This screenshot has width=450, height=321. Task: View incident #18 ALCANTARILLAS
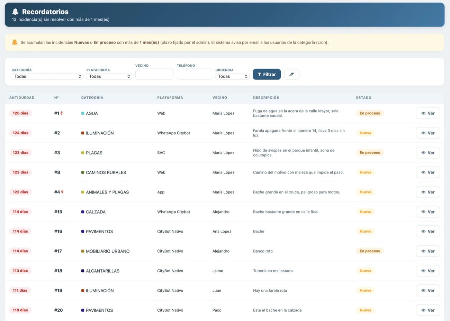pyautogui.click(x=428, y=271)
